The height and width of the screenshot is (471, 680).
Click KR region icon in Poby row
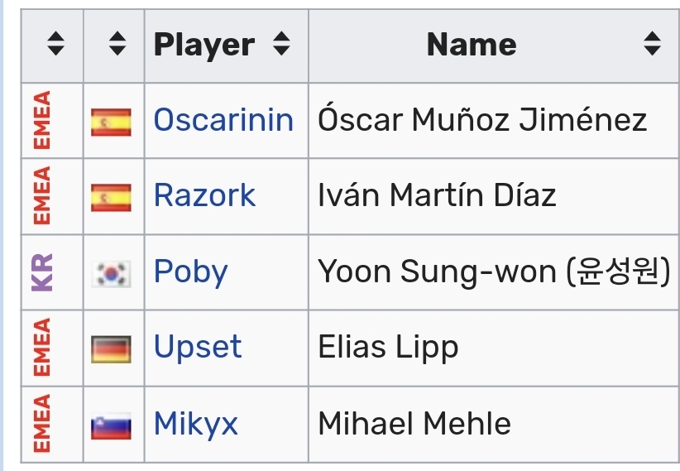42,272
